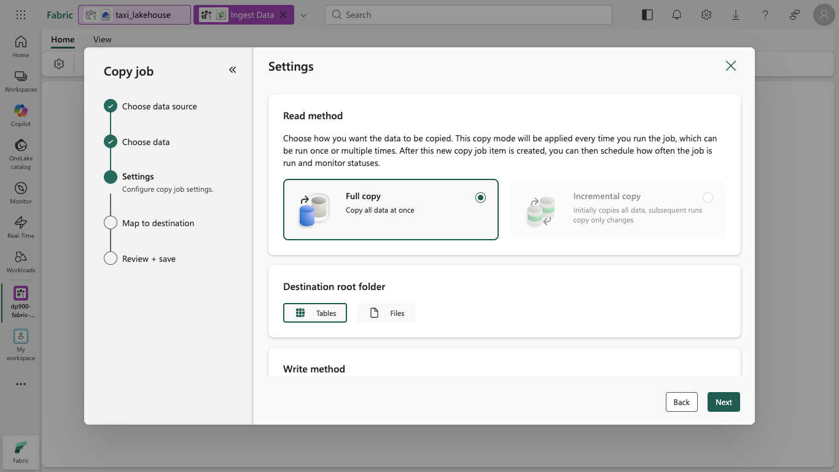Collapse the Copy job step panel
Screen dimensions: 839x472
click(233, 70)
